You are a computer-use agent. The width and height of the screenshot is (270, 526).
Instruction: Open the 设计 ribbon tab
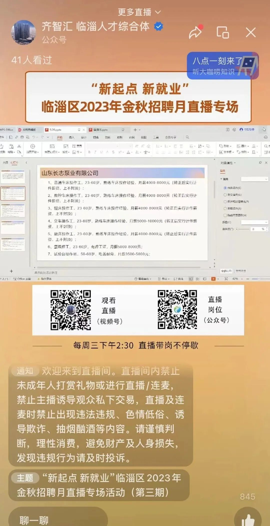(x=84, y=137)
